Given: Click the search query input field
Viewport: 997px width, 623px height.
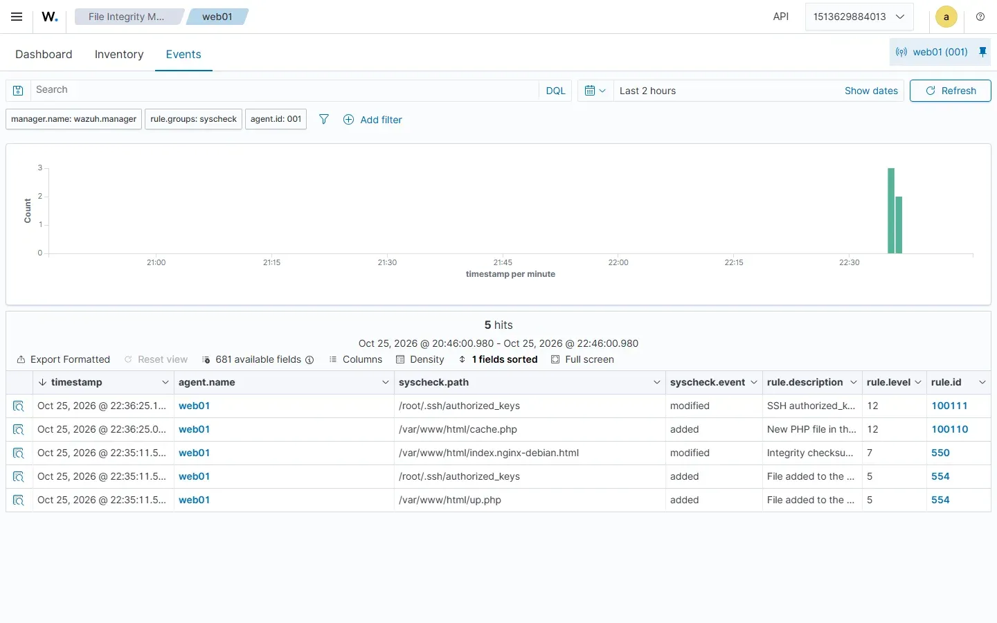Looking at the screenshot, I should click(x=285, y=91).
